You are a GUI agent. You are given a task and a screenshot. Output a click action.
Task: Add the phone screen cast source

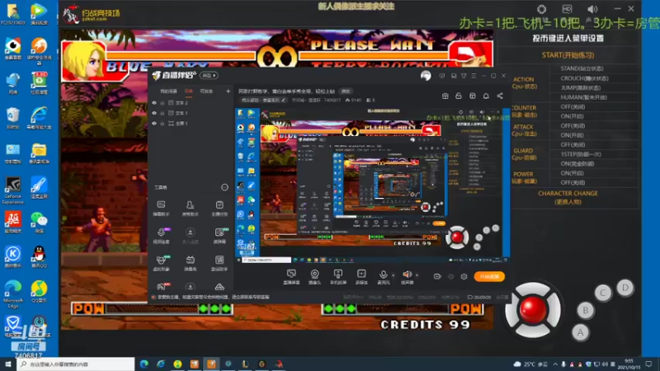point(338,277)
